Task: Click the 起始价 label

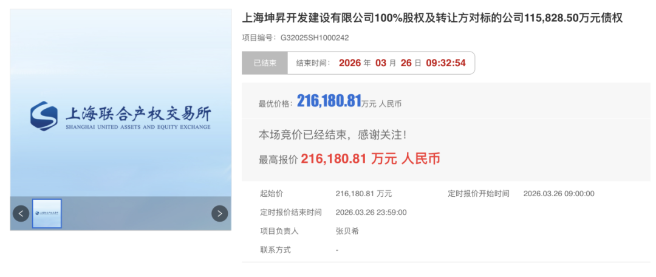Action: tap(272, 194)
